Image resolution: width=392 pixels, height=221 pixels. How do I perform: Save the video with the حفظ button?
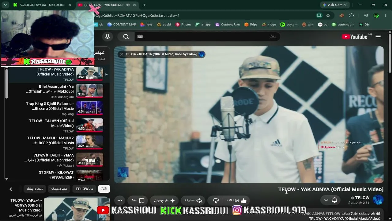click(x=138, y=200)
